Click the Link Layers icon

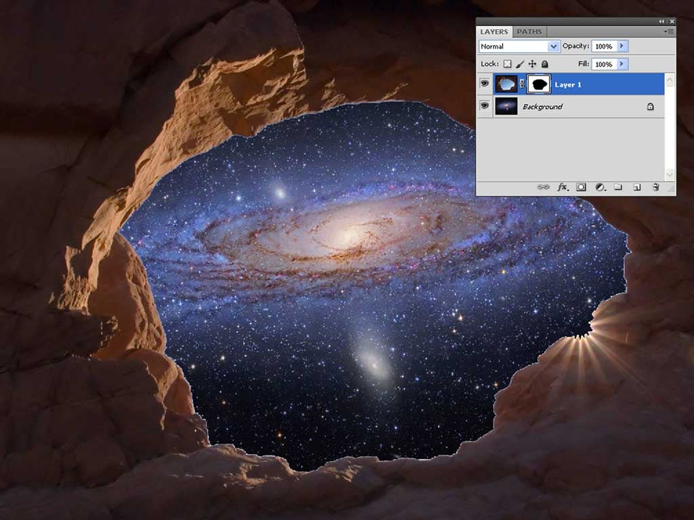(x=543, y=187)
